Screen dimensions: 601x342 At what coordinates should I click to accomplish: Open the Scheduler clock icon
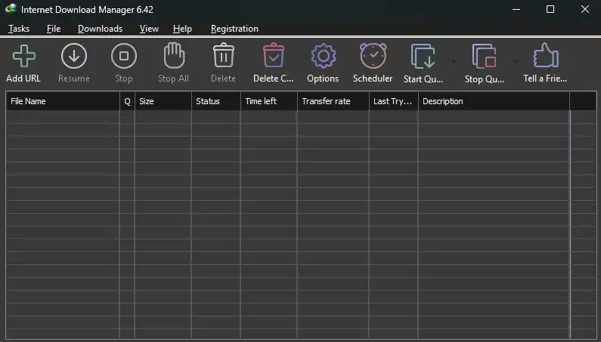(x=373, y=57)
